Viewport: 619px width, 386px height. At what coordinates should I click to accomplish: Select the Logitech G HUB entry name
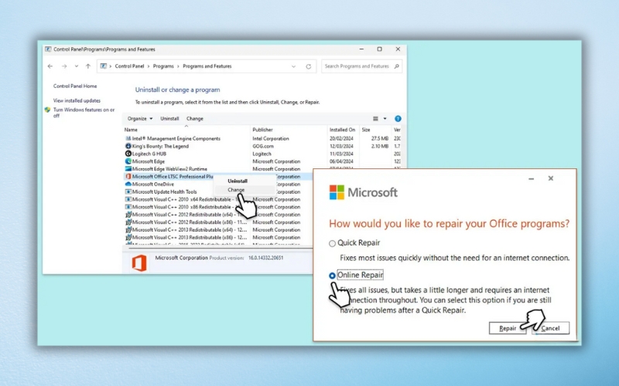149,154
